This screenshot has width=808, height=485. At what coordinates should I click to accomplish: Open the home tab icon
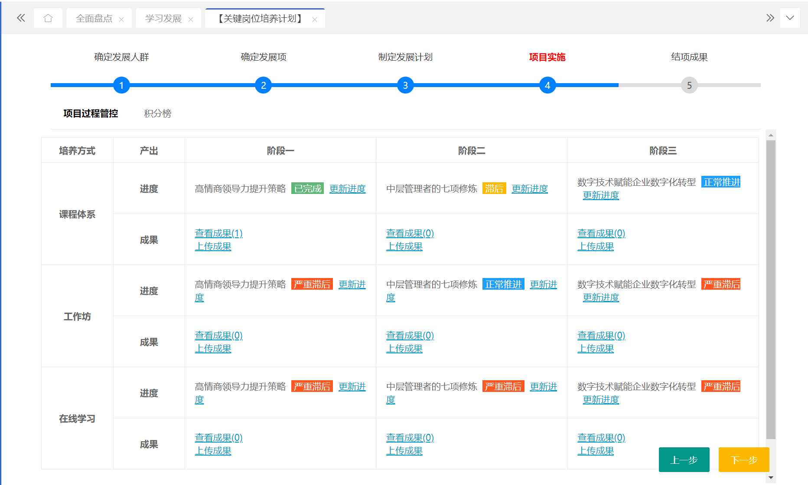[48, 18]
